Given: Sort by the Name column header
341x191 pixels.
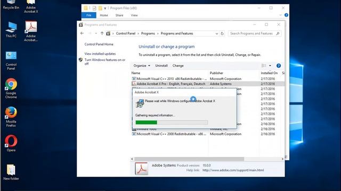Looking at the screenshot, I should (136, 73).
